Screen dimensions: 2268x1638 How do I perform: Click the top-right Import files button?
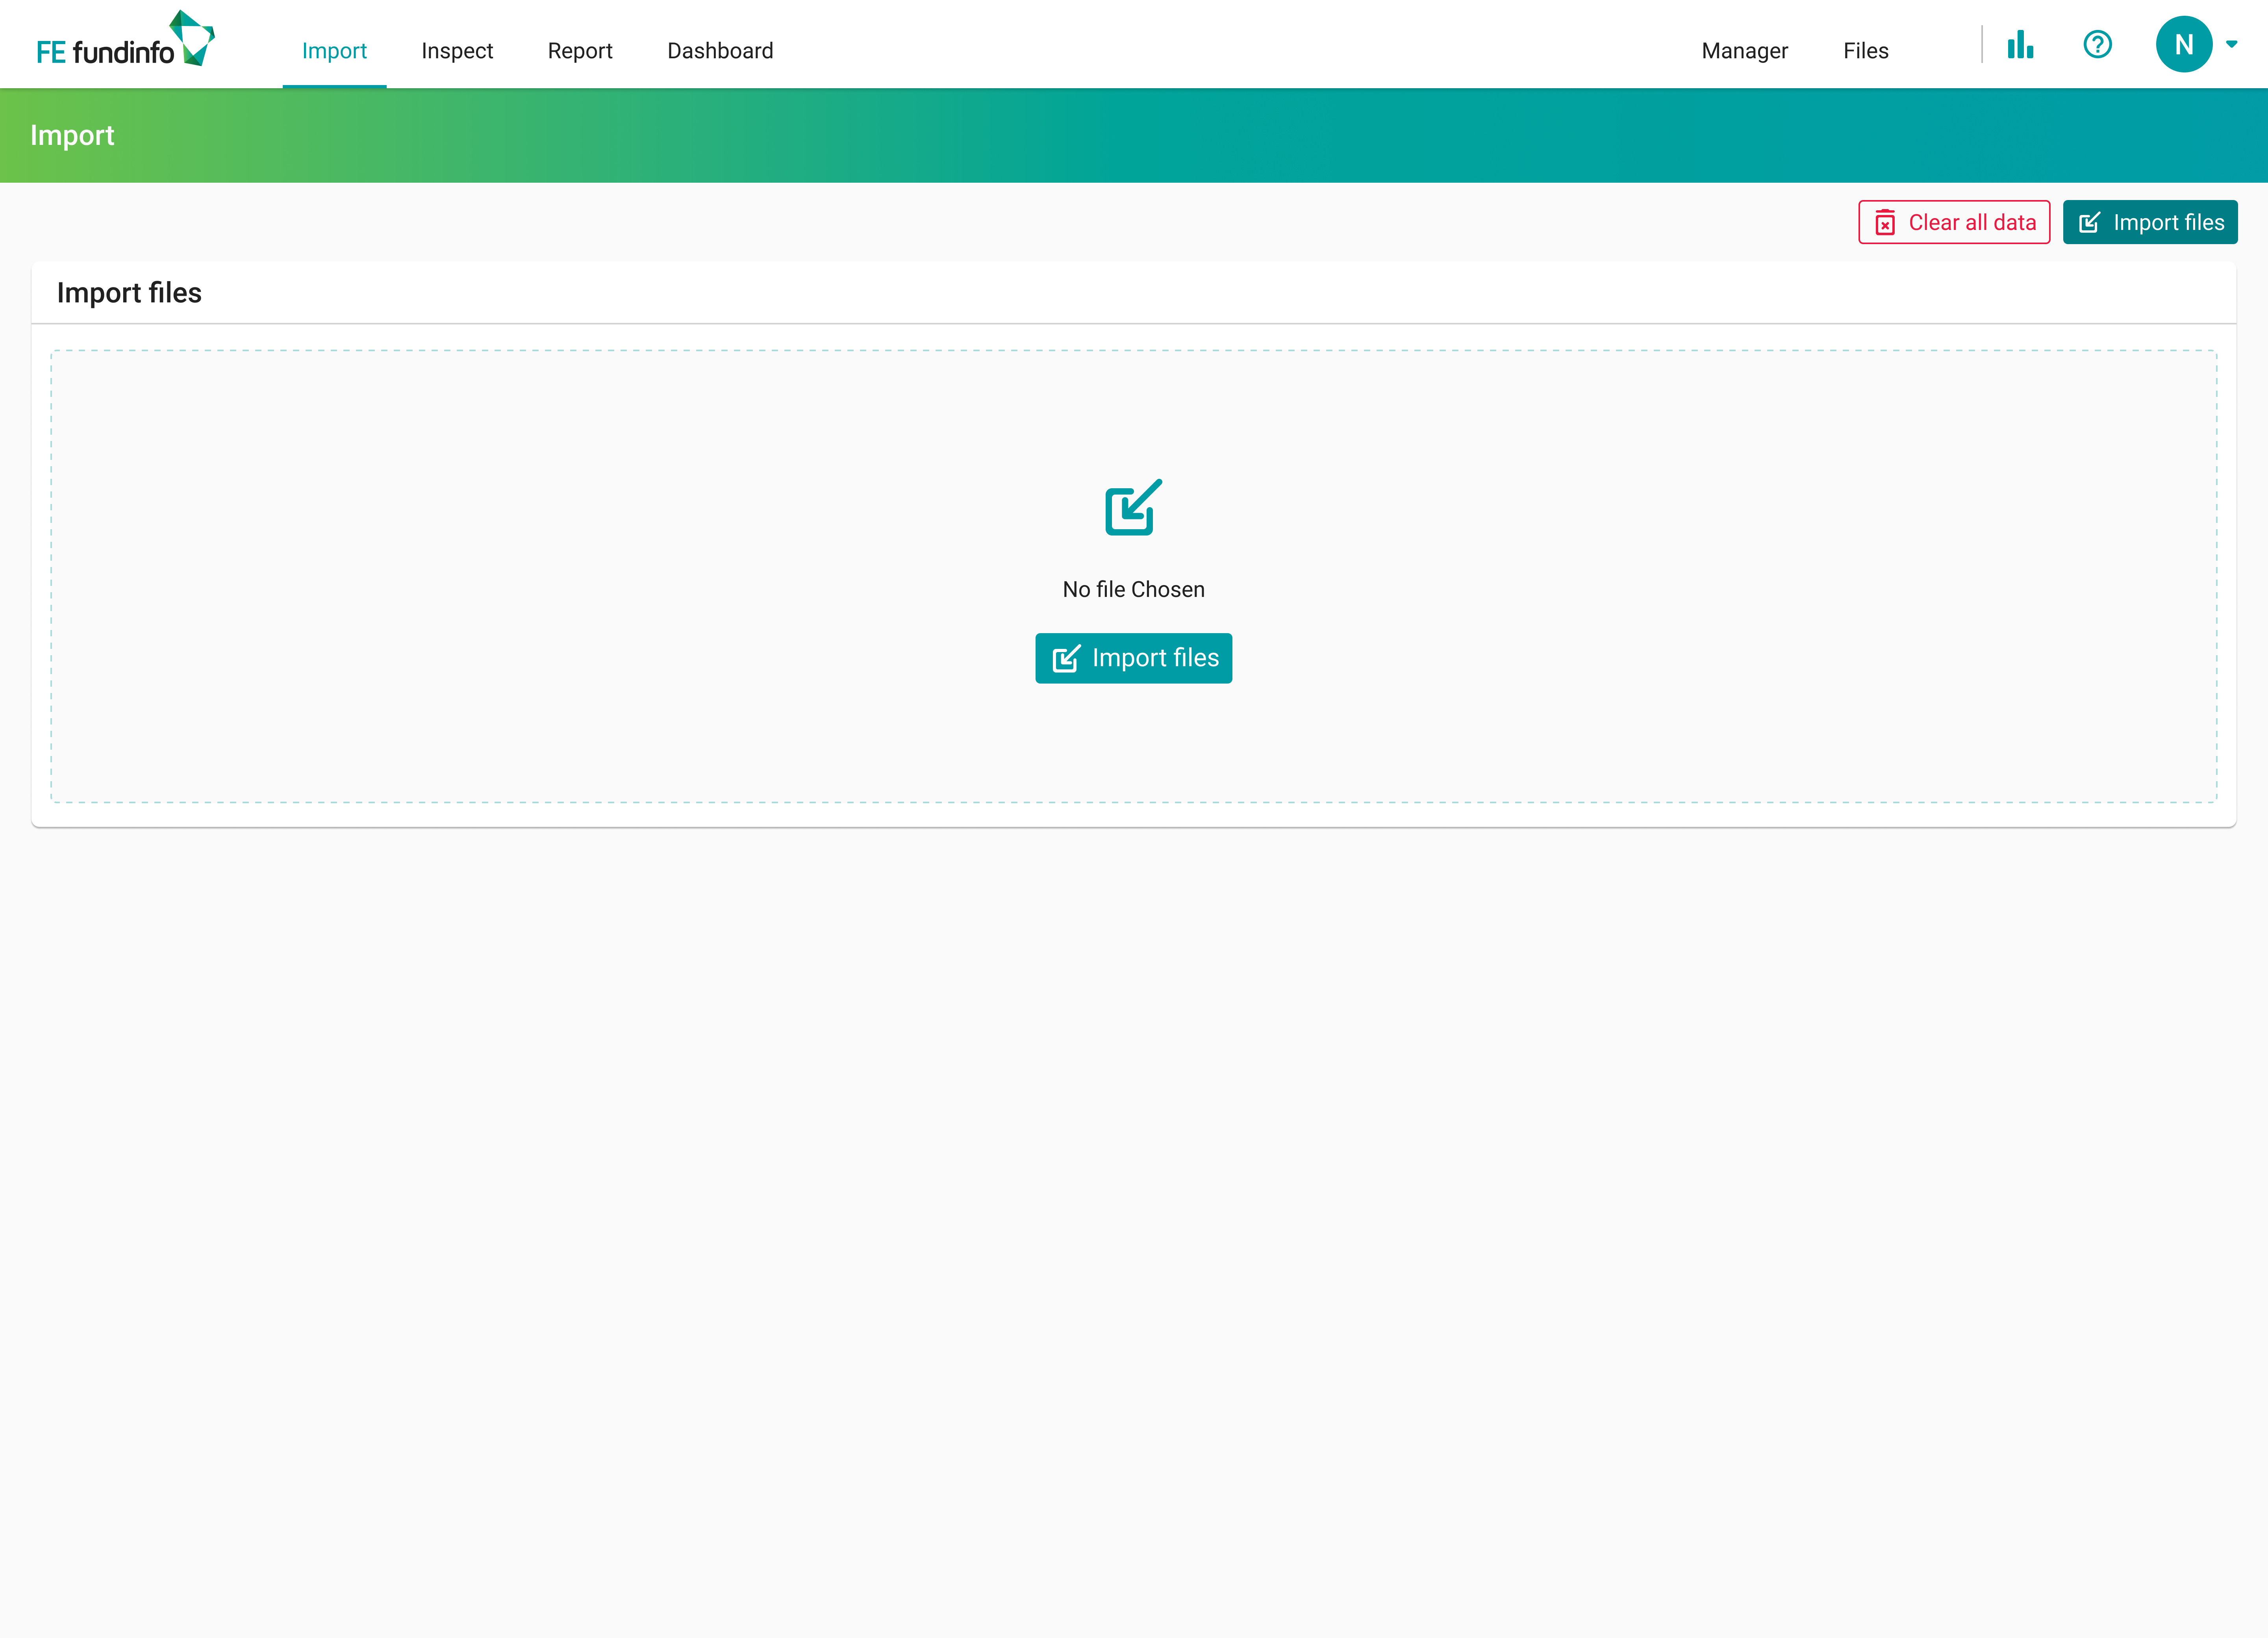2150,222
